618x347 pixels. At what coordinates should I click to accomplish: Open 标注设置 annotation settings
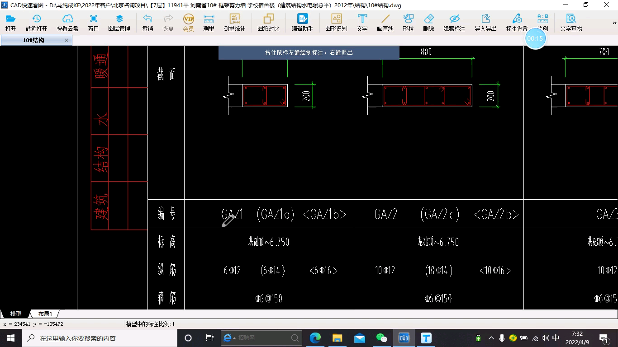pyautogui.click(x=516, y=21)
